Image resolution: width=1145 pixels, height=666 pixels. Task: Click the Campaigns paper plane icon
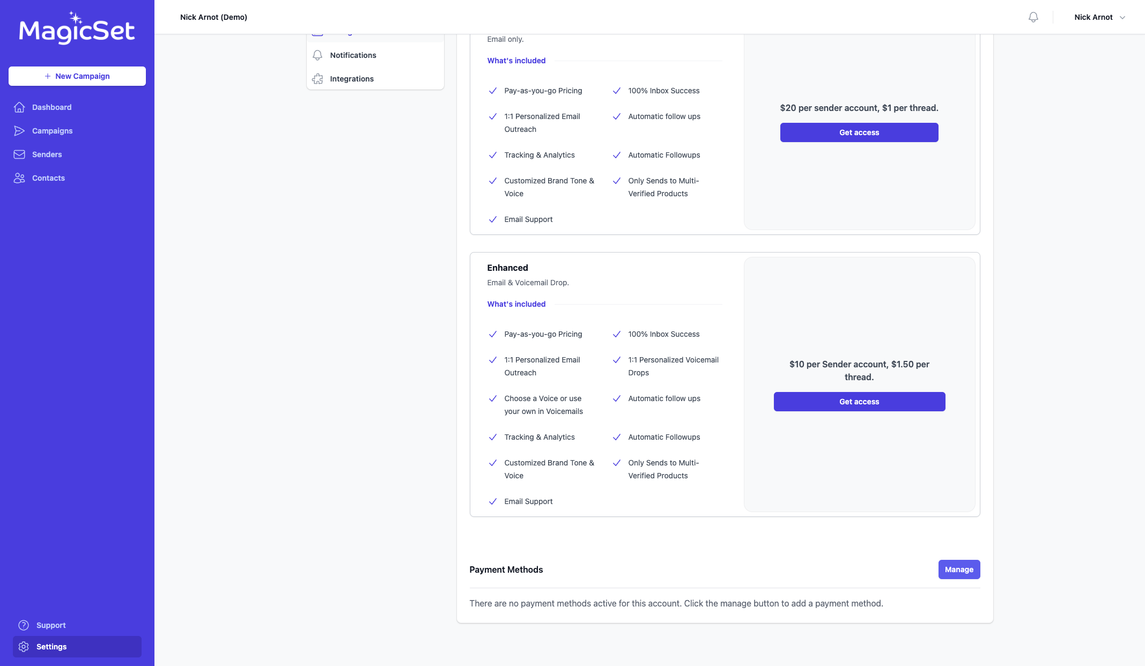pos(19,131)
